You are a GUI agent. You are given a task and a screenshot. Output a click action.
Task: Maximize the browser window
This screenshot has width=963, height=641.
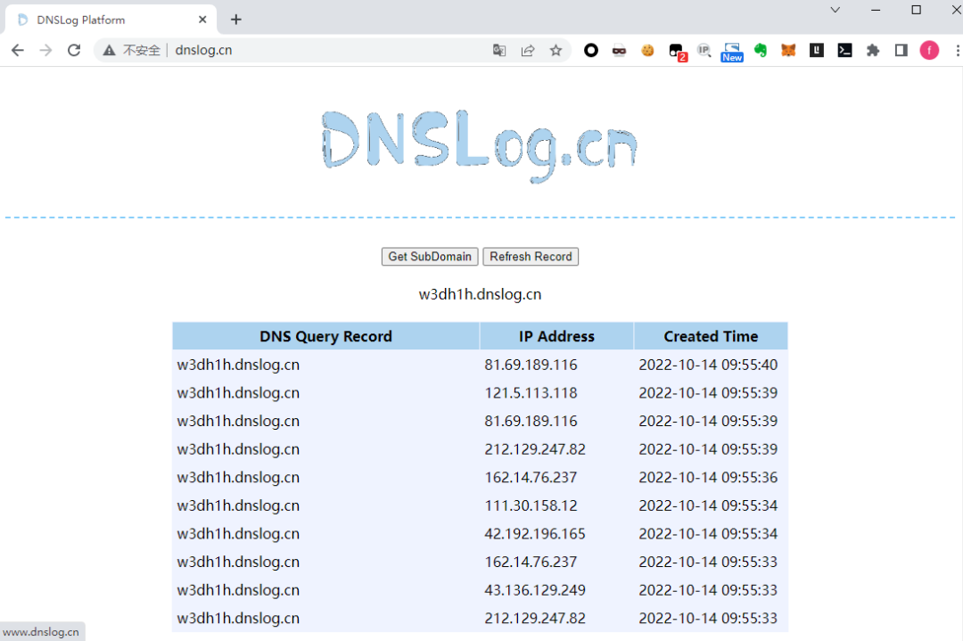[917, 10]
